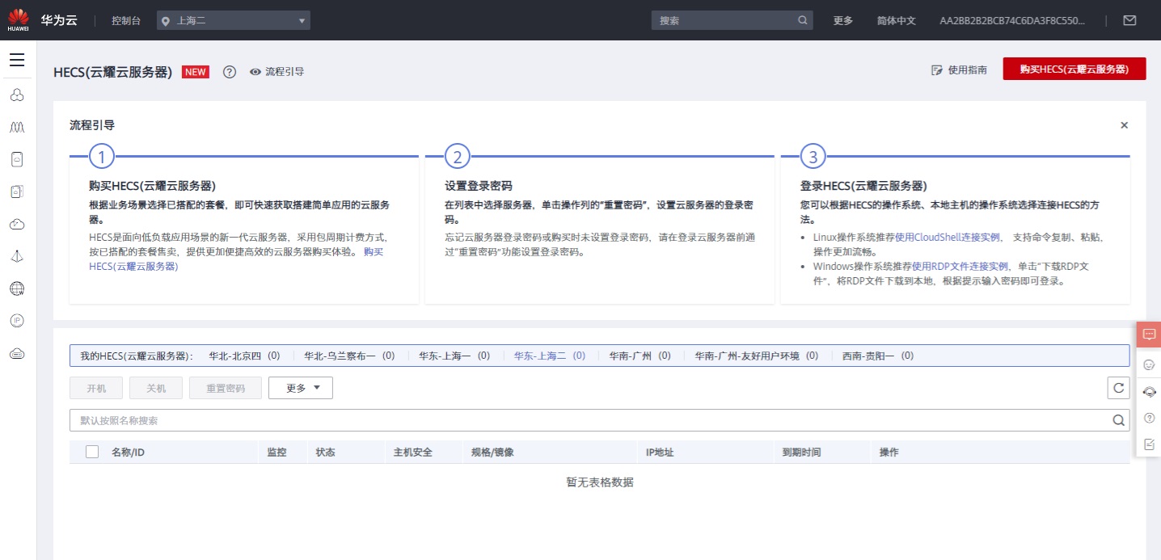Click into the top bar 搜索 field
Image resolution: width=1161 pixels, height=560 pixels.
click(732, 20)
